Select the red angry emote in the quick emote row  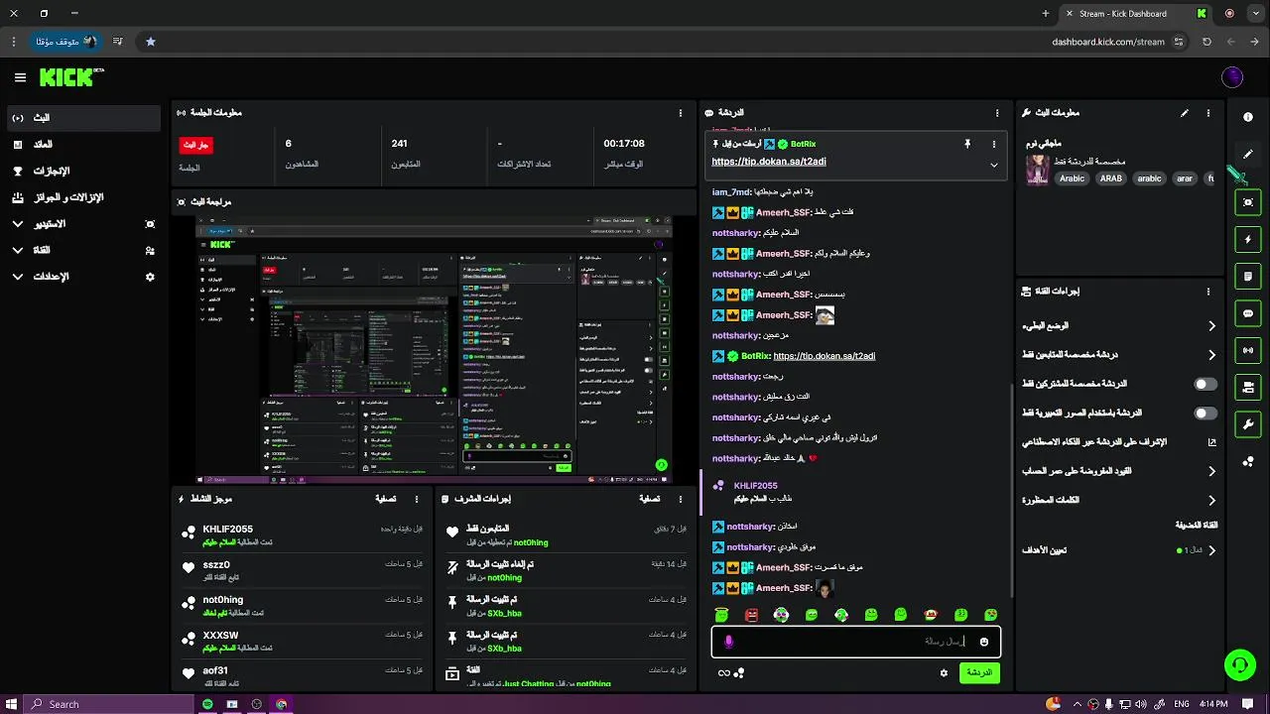pos(751,615)
